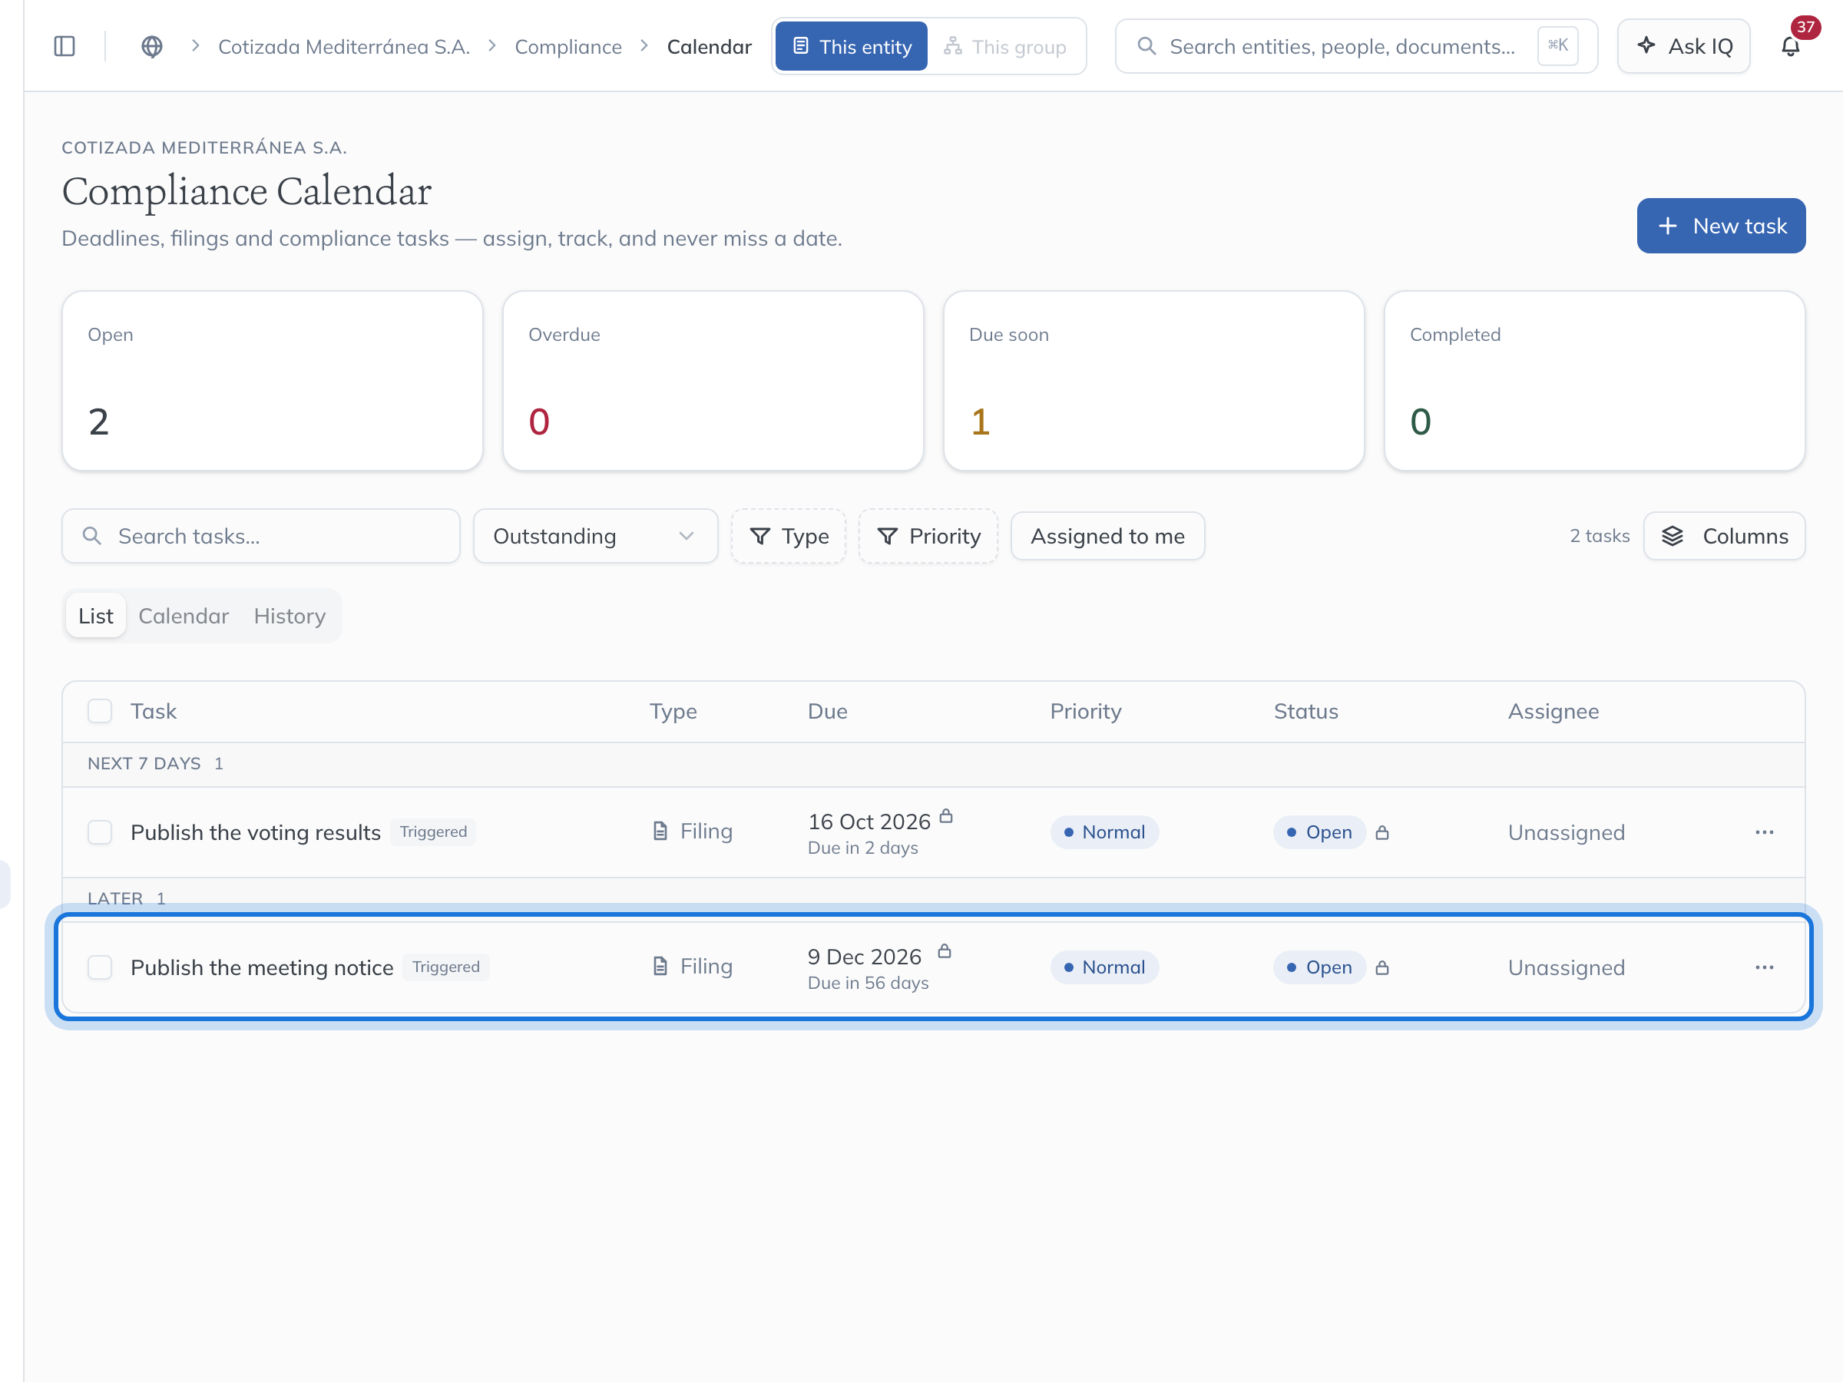Click the globe icon in breadcrumb
The image size is (1843, 1382).
(x=151, y=46)
